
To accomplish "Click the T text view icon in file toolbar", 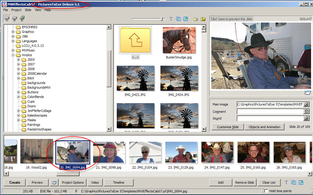I will (171, 19).
